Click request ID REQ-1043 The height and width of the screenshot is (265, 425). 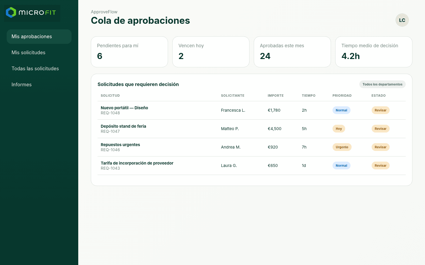click(110, 168)
